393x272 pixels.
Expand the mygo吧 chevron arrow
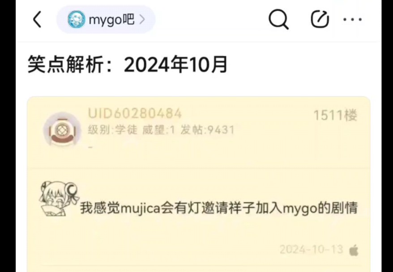pos(142,19)
